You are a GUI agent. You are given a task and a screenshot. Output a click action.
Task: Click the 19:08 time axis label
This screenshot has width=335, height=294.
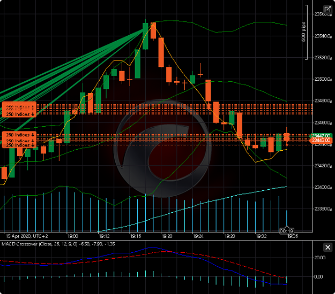click(73, 236)
